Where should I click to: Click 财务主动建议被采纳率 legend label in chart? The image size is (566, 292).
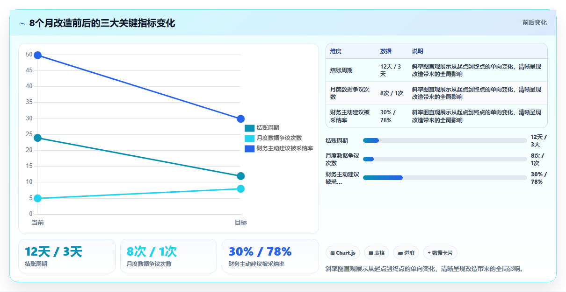[285, 148]
